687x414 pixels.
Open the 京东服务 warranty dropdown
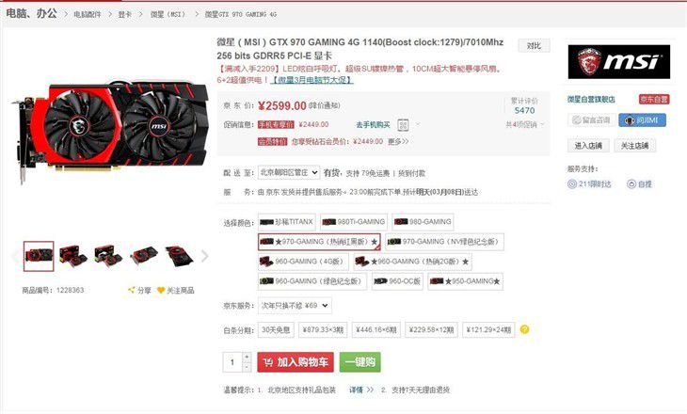[x=295, y=306]
